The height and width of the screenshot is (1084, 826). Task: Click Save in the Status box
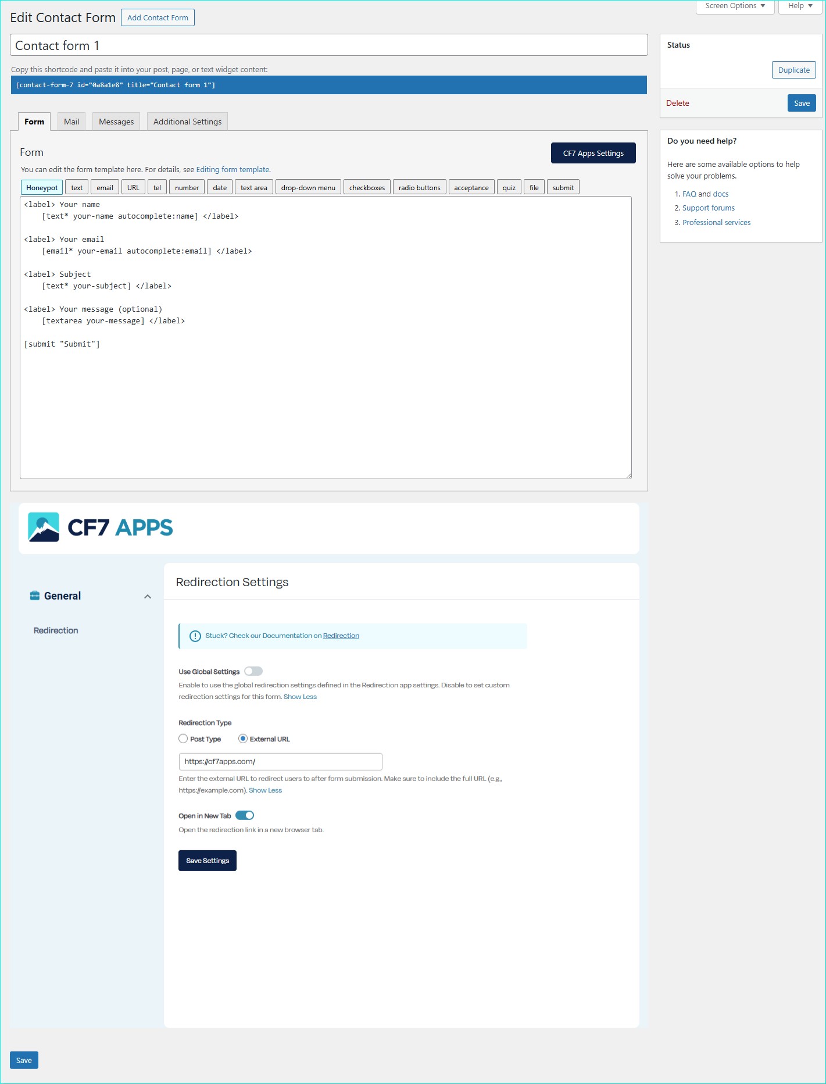(x=802, y=103)
